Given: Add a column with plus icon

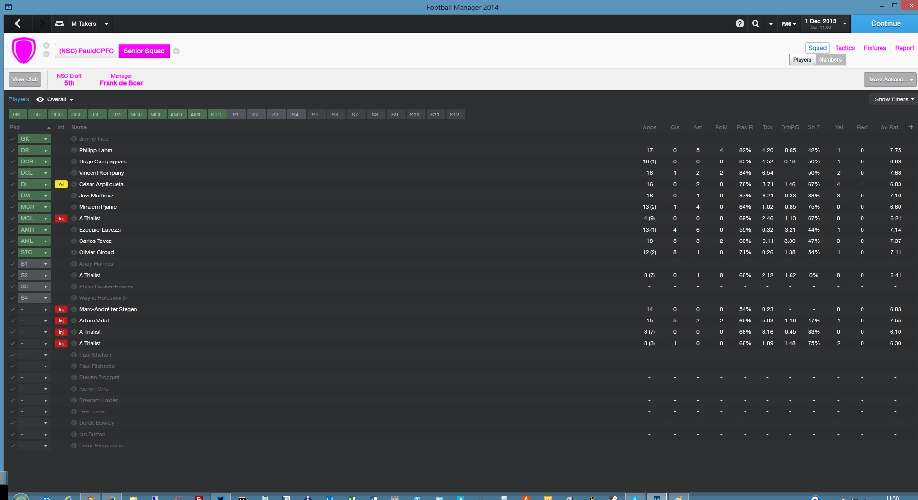Looking at the screenshot, I should (911, 127).
